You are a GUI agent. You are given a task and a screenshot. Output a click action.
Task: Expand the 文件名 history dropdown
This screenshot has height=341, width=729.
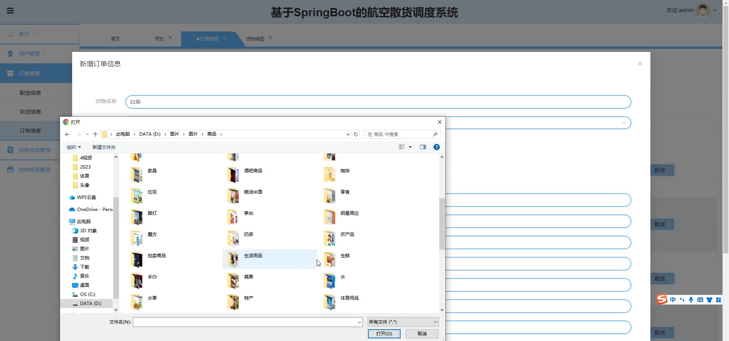359,322
